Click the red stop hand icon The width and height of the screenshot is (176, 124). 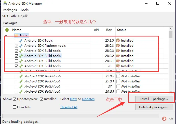(164, 118)
